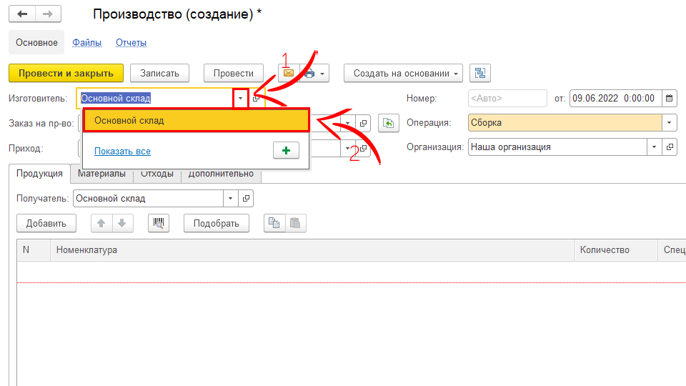This screenshot has width=686, height=386.
Task: Open the Организация dropdown arrow
Action: pyautogui.click(x=654, y=147)
